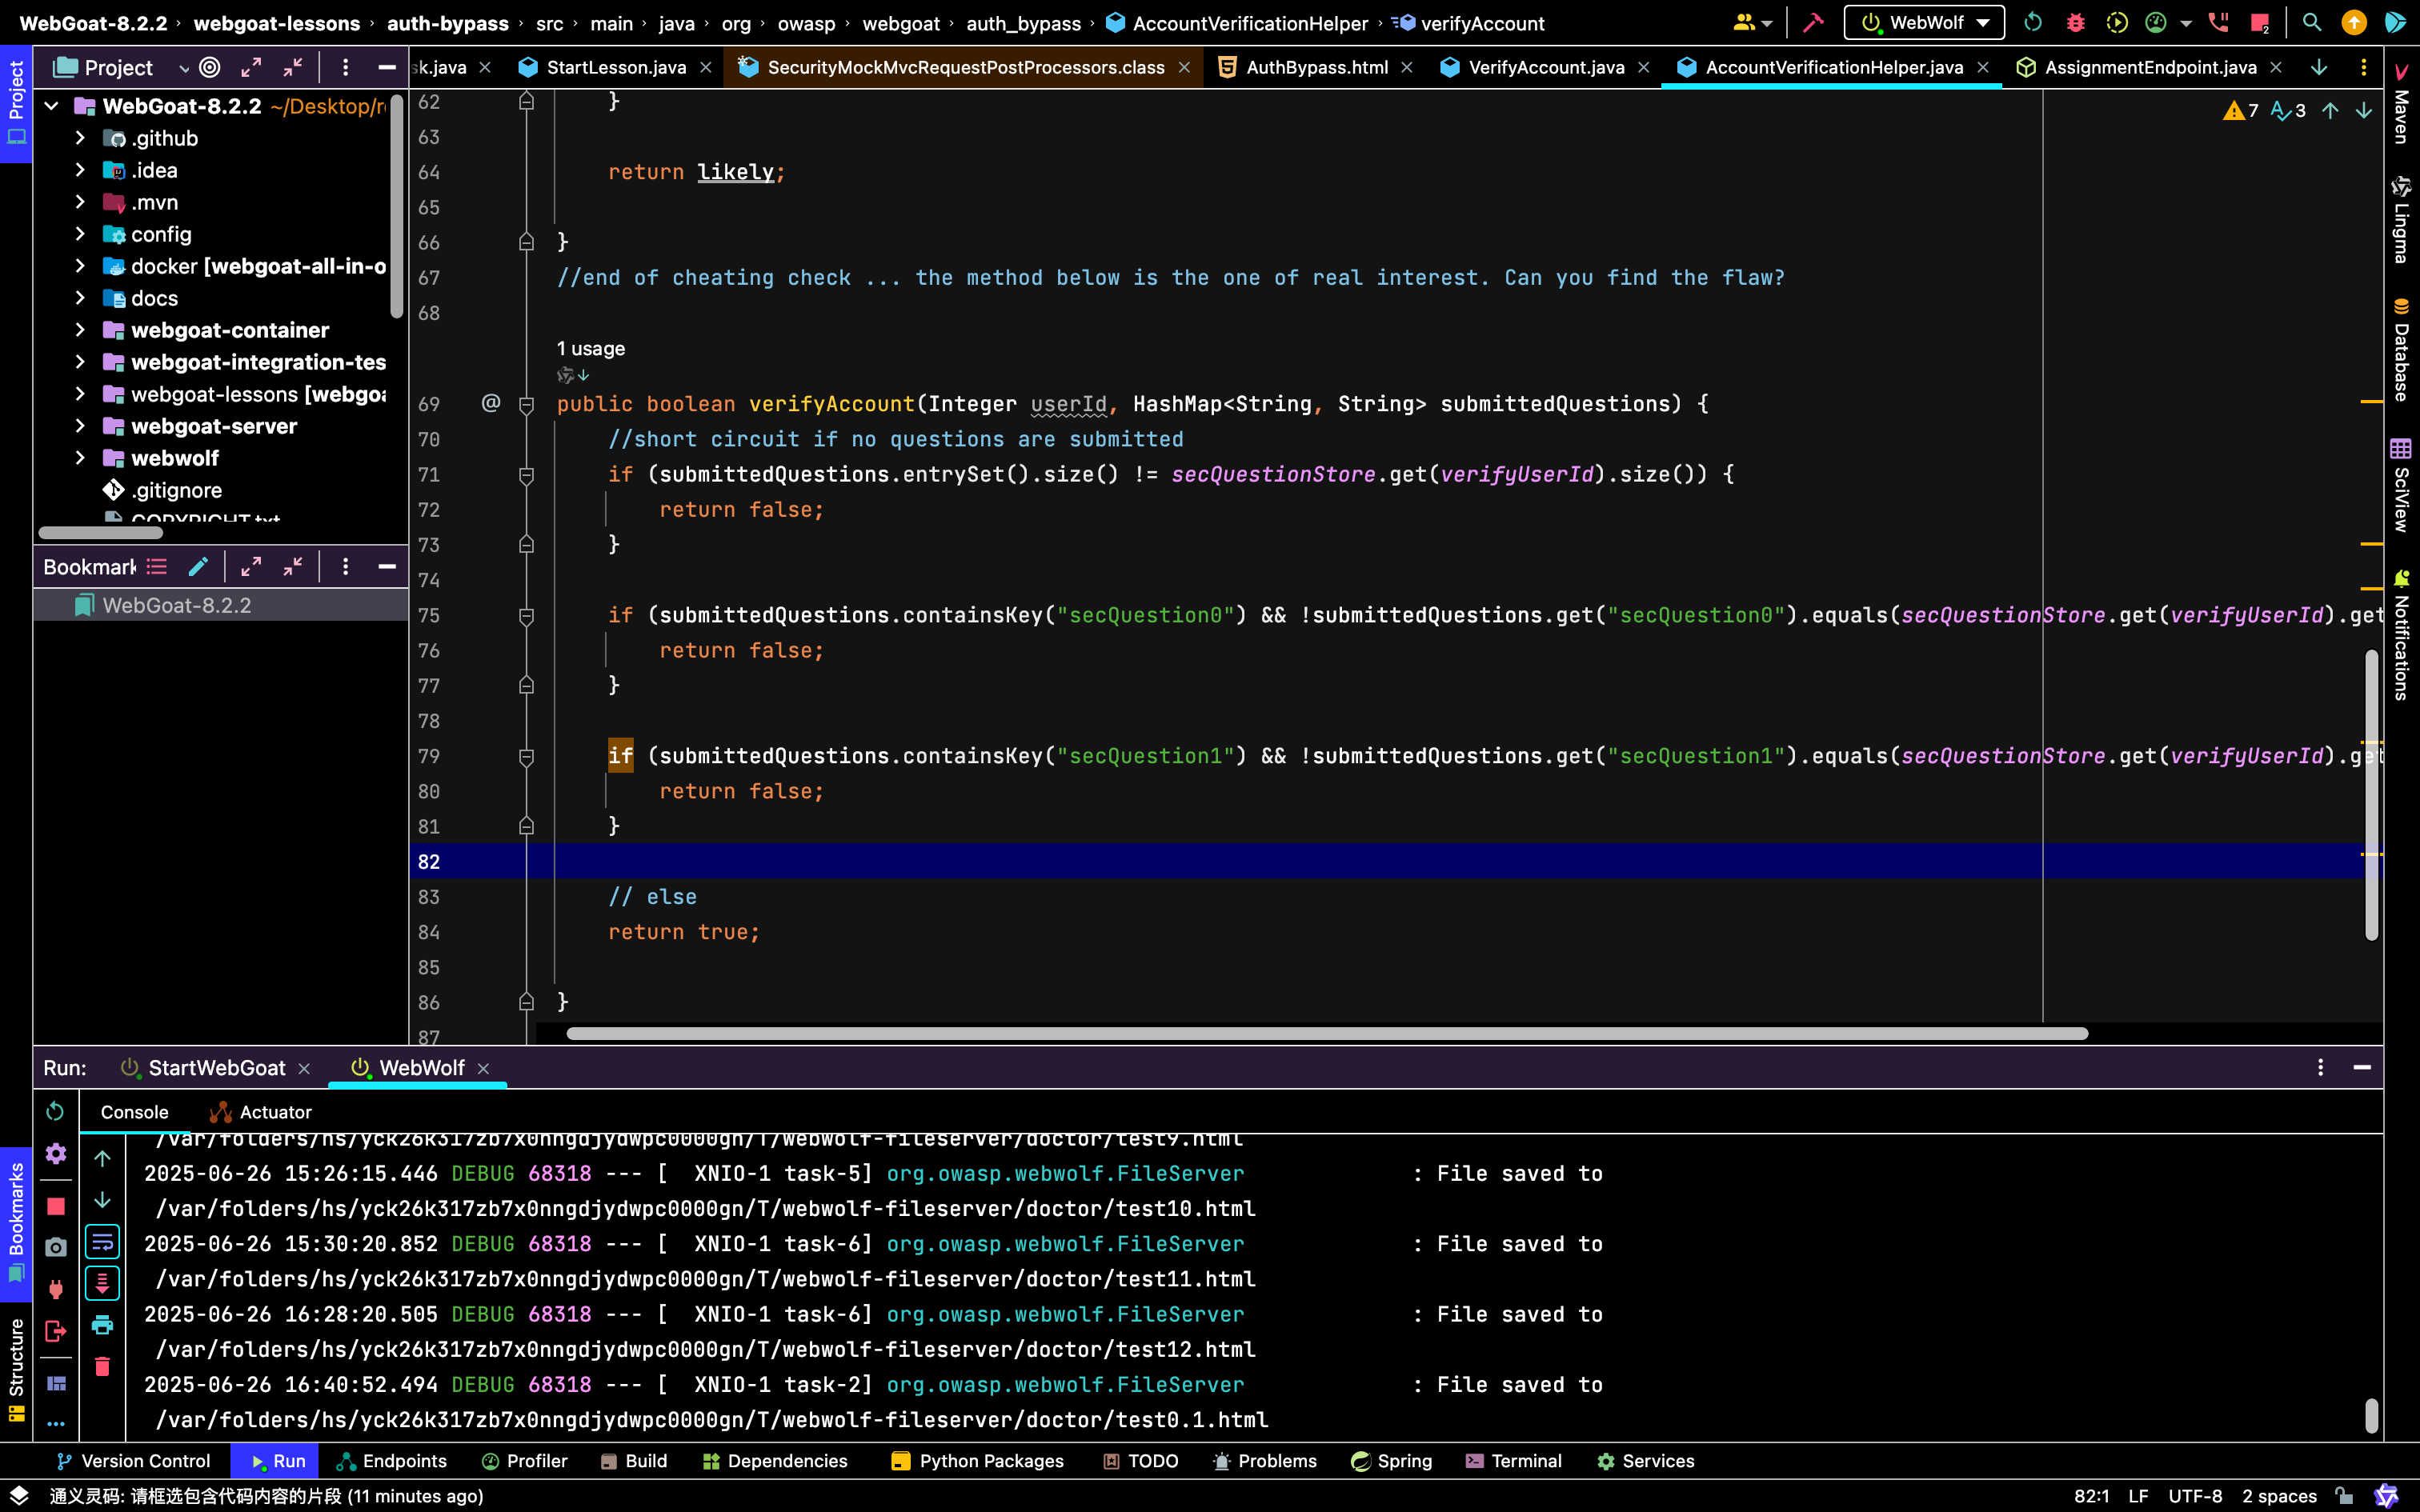The width and height of the screenshot is (2420, 1512).
Task: Click the Build project hammer icon
Action: 1813,23
